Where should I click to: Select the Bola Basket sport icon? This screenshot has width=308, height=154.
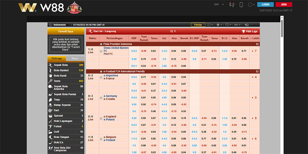[x=50, y=70]
